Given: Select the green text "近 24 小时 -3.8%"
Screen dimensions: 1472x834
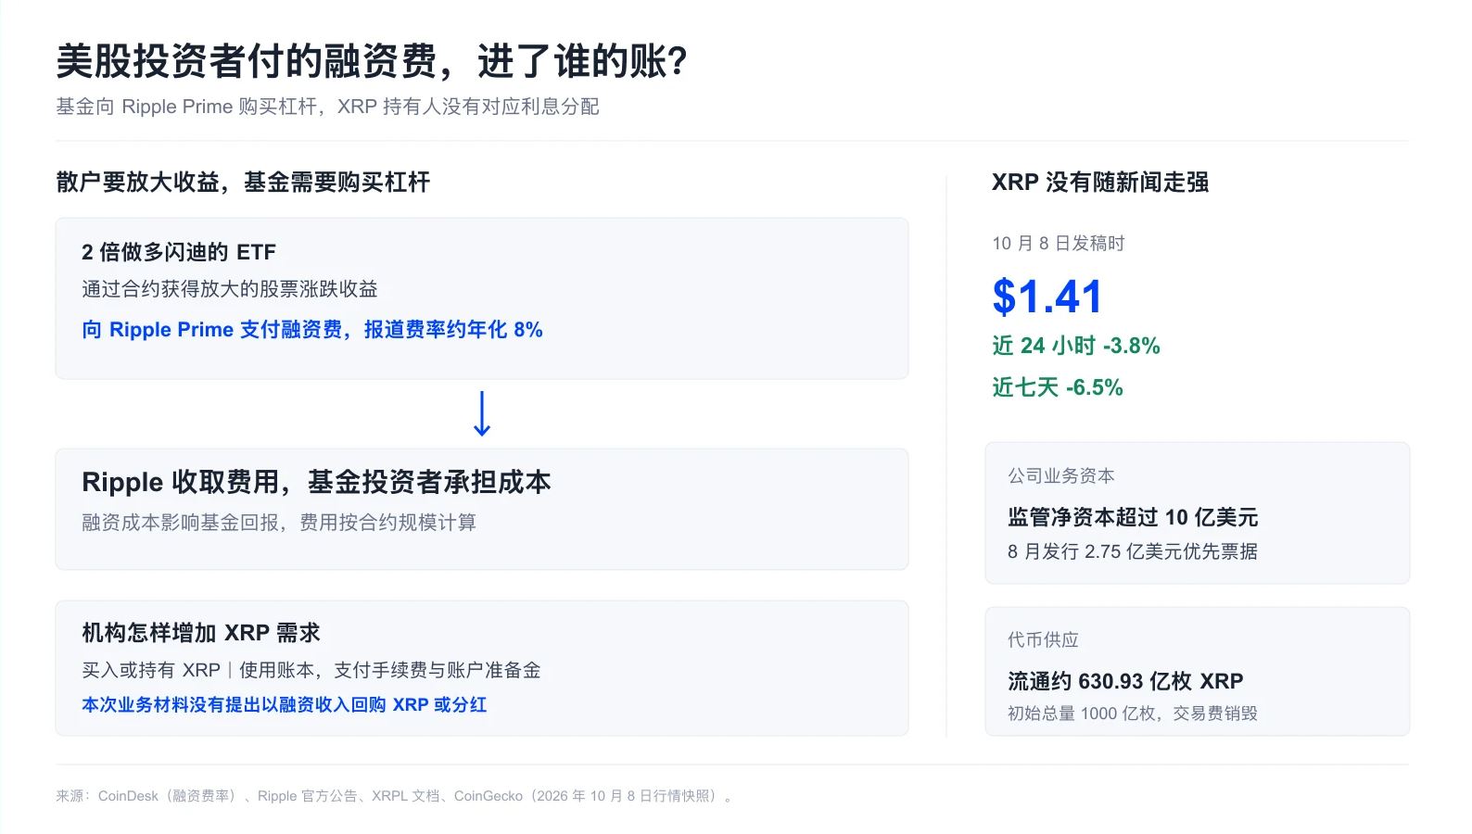Looking at the screenshot, I should tap(1076, 346).
